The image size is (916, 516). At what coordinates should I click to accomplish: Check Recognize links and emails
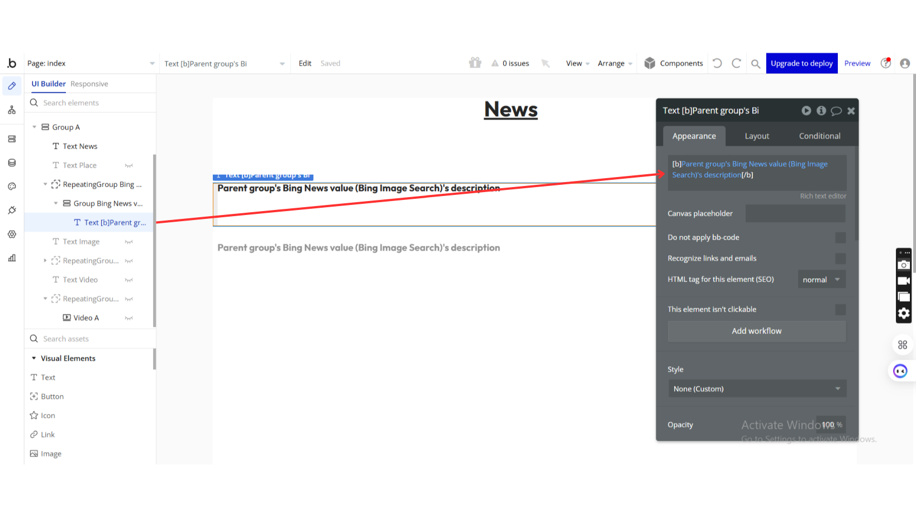pyautogui.click(x=840, y=259)
